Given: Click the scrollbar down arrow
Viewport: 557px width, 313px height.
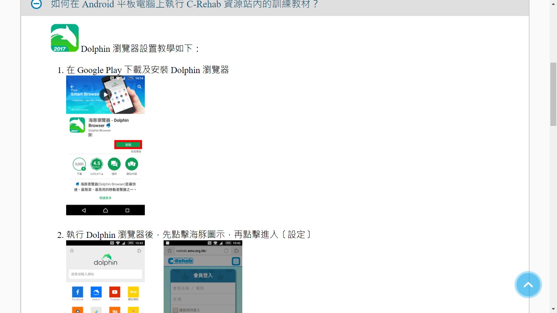Looking at the screenshot, I should tap(553, 309).
